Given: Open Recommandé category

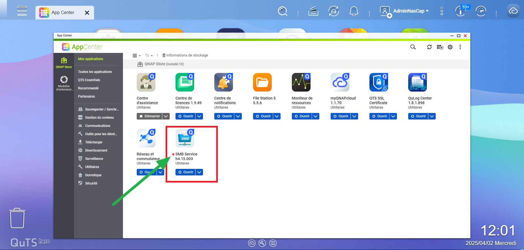Looking at the screenshot, I should (88, 88).
